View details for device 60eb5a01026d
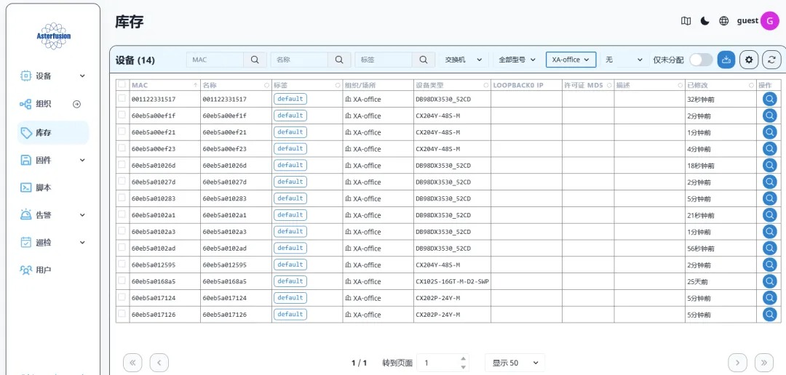Image resolution: width=786 pixels, height=375 pixels. pos(769,165)
